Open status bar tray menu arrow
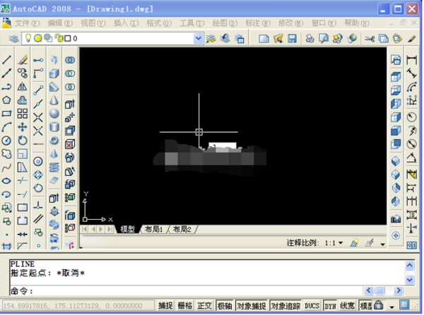The image size is (424, 315). (391, 307)
